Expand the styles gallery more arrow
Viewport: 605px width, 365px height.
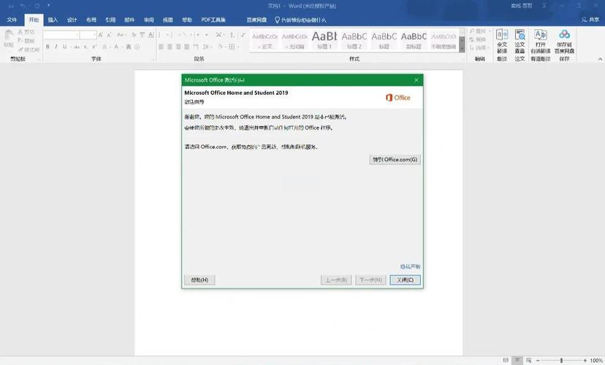point(462,48)
